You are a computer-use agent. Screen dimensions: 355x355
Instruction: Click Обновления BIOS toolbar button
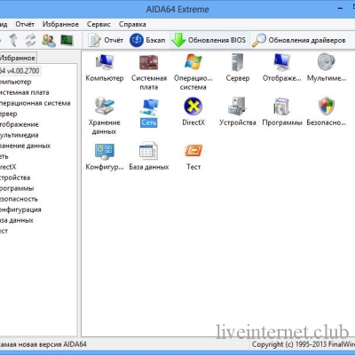pyautogui.click(x=209, y=40)
